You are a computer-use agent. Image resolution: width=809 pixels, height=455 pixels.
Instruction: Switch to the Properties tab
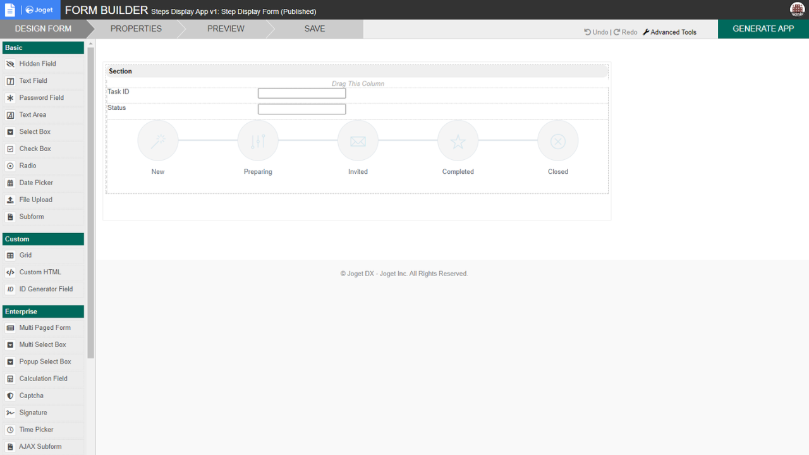136,28
